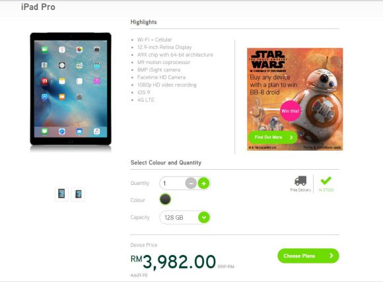Screen dimensions: 383x282
Task: Click the pink Win this! badge
Action: click(290, 111)
